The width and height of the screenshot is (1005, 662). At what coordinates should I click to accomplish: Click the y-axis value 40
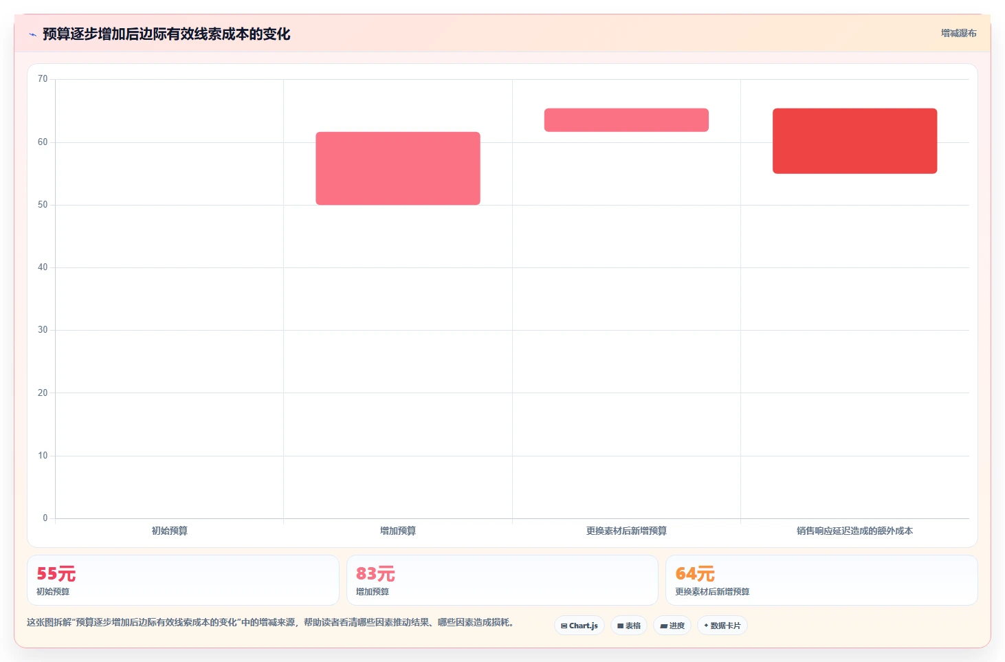(43, 267)
